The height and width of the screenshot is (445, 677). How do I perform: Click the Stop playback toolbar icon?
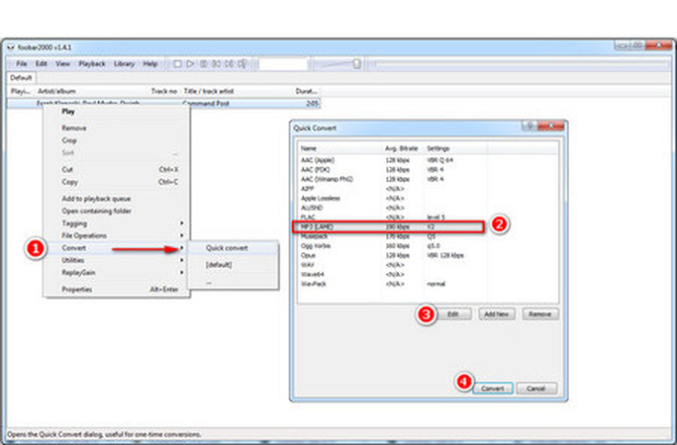pos(177,64)
